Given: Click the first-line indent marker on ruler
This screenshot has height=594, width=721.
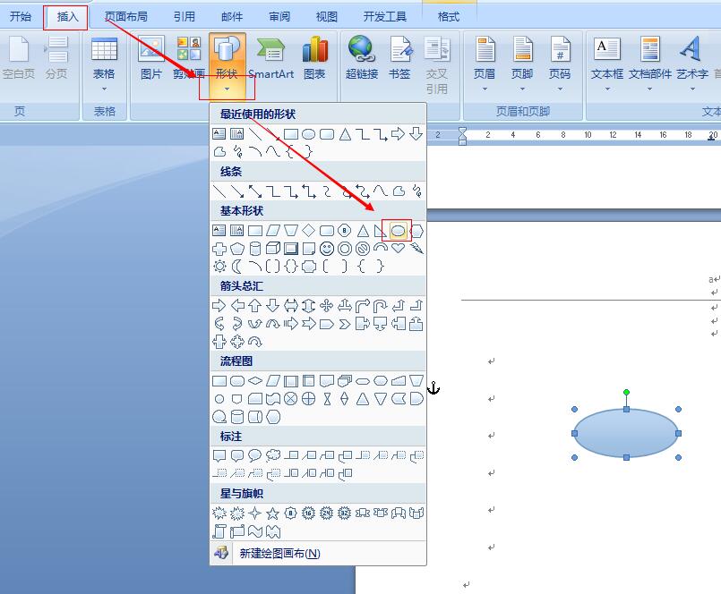Looking at the screenshot, I should click(x=462, y=132).
